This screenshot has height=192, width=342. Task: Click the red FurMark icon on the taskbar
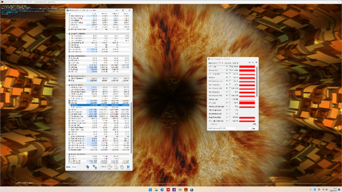tap(186, 190)
